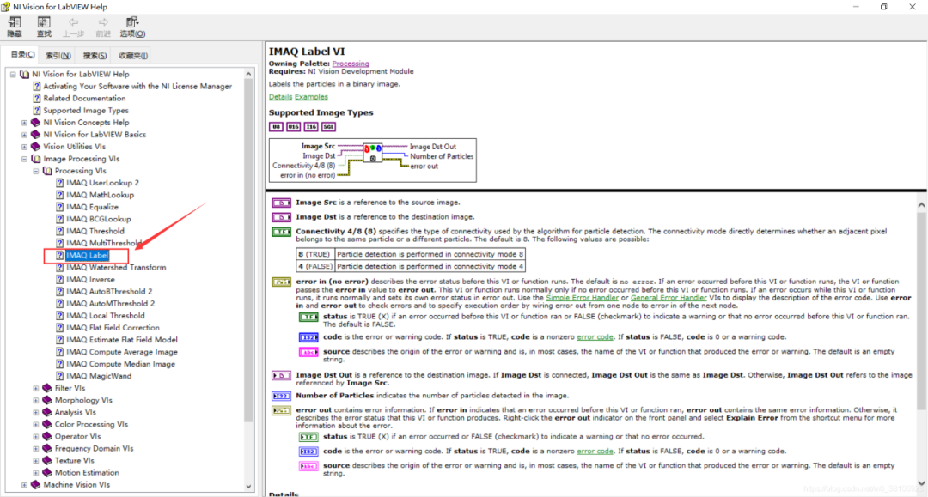Click the Connectivity 4/8 boolean terminal icon
Screen dimensions: 928x497
[x=281, y=232]
